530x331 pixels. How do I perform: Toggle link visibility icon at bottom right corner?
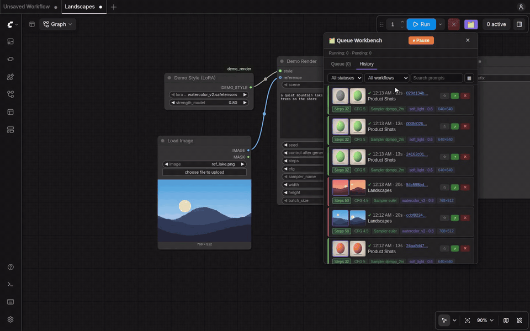[x=520, y=320]
